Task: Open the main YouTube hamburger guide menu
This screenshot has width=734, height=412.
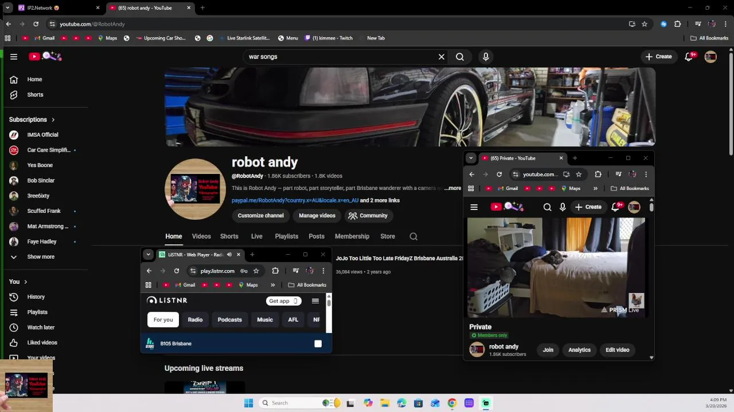Action: (x=14, y=57)
